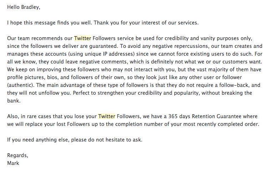Click 'Also, in rare cases' sentence start
The height and width of the screenshot is (177, 276).
point(29,116)
